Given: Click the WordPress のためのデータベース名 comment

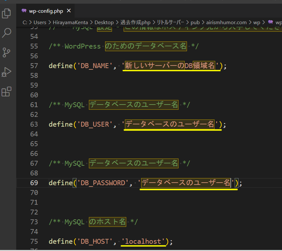Looking at the screenshot, I should (x=124, y=46).
